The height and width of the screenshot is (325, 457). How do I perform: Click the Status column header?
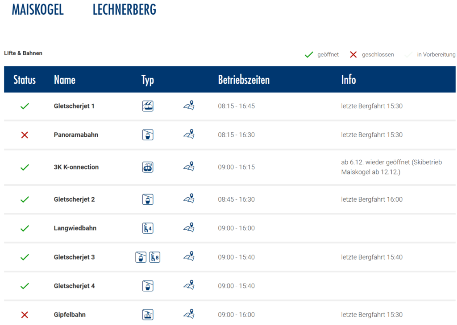[25, 80]
